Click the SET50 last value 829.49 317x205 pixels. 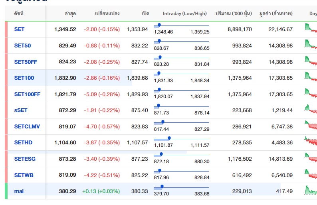coord(67,45)
